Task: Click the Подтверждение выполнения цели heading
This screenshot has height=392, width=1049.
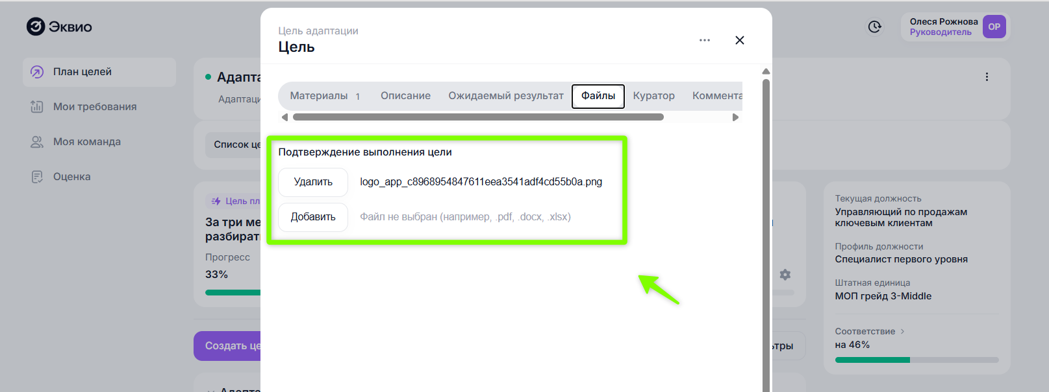Action: pyautogui.click(x=365, y=152)
